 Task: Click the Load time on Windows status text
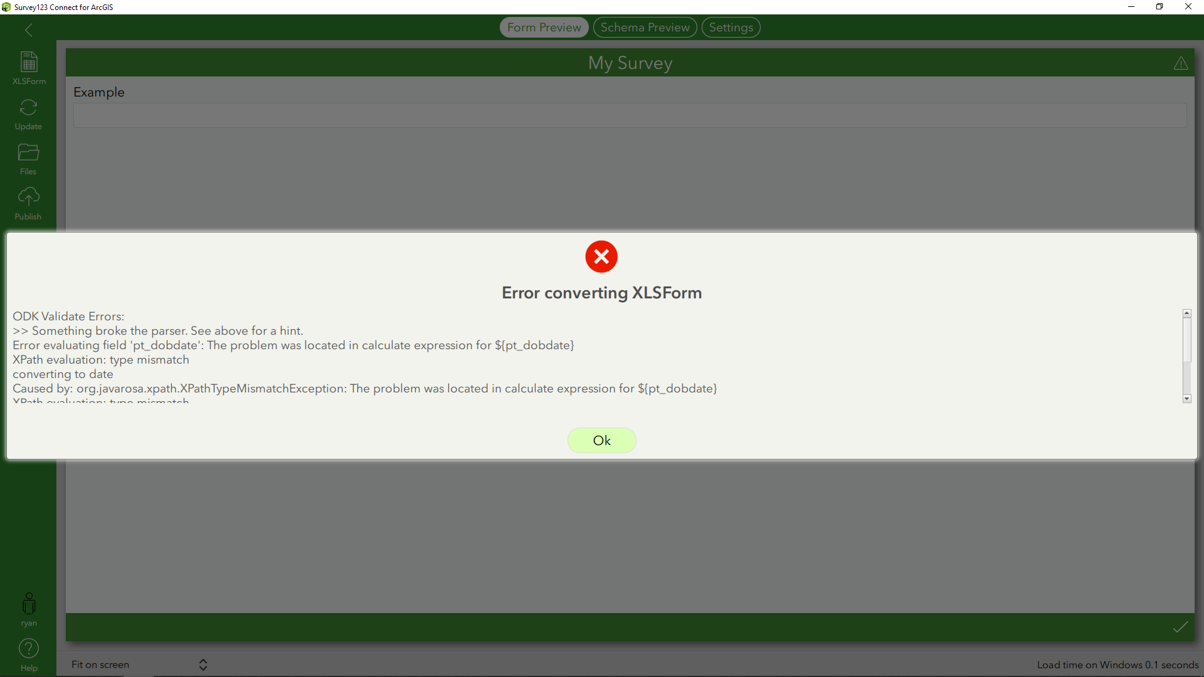coord(1117,664)
